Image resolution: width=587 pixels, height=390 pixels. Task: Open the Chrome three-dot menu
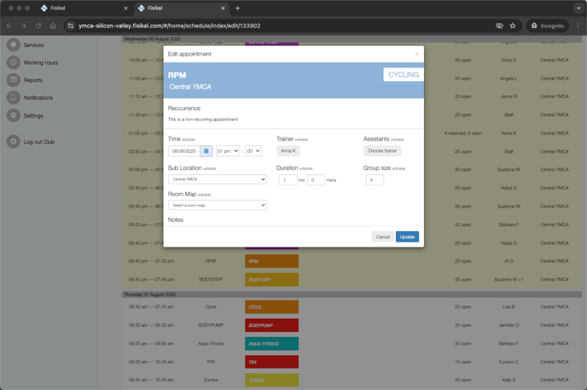[578, 26]
